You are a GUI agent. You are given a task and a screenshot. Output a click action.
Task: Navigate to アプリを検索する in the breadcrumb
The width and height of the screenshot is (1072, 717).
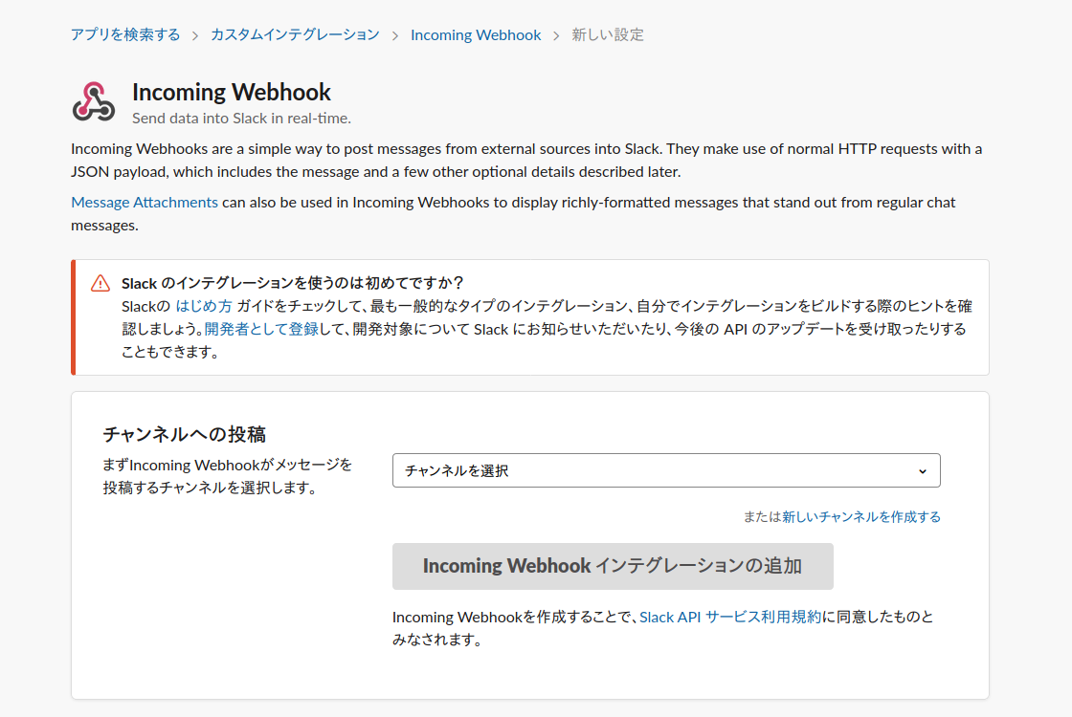click(125, 33)
